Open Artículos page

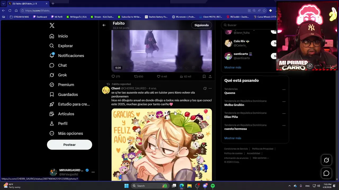click(x=62, y=114)
